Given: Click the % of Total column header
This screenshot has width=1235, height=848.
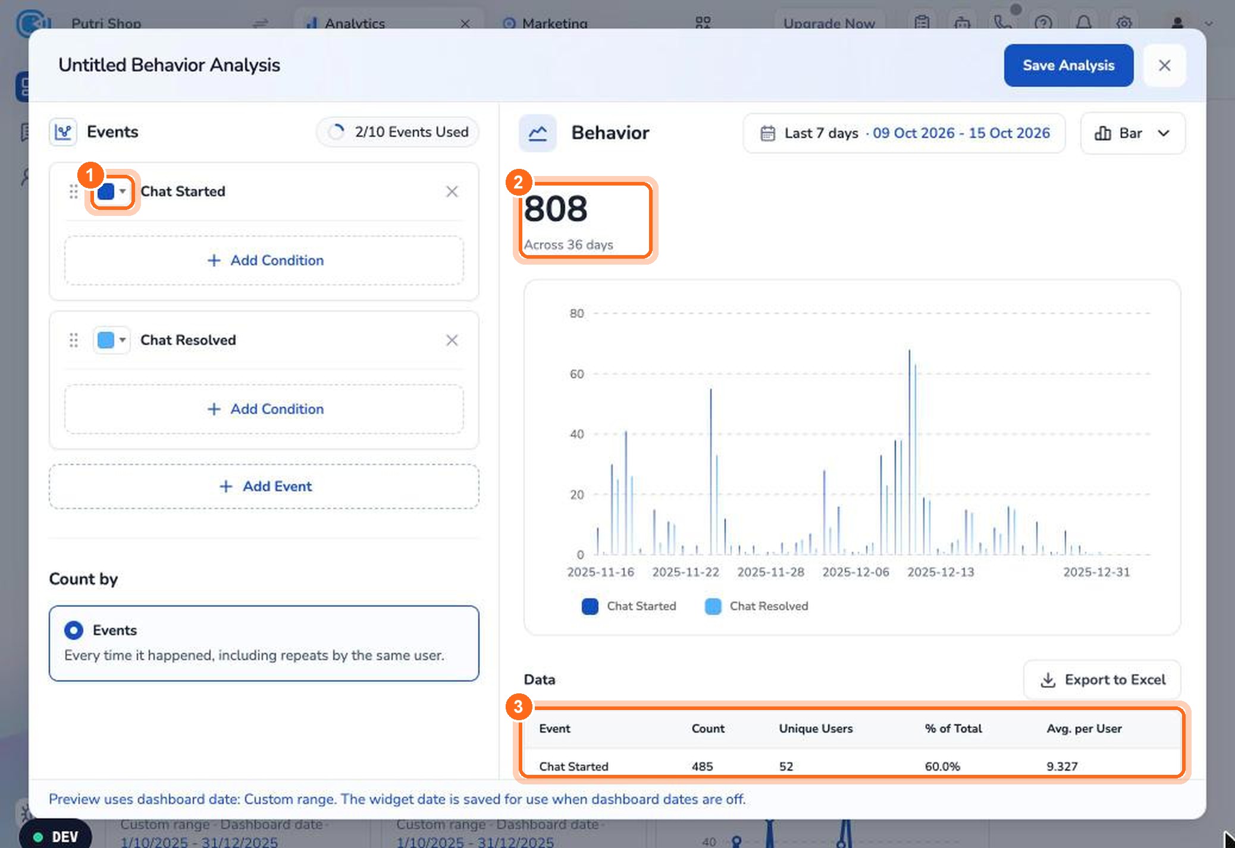Looking at the screenshot, I should coord(953,728).
